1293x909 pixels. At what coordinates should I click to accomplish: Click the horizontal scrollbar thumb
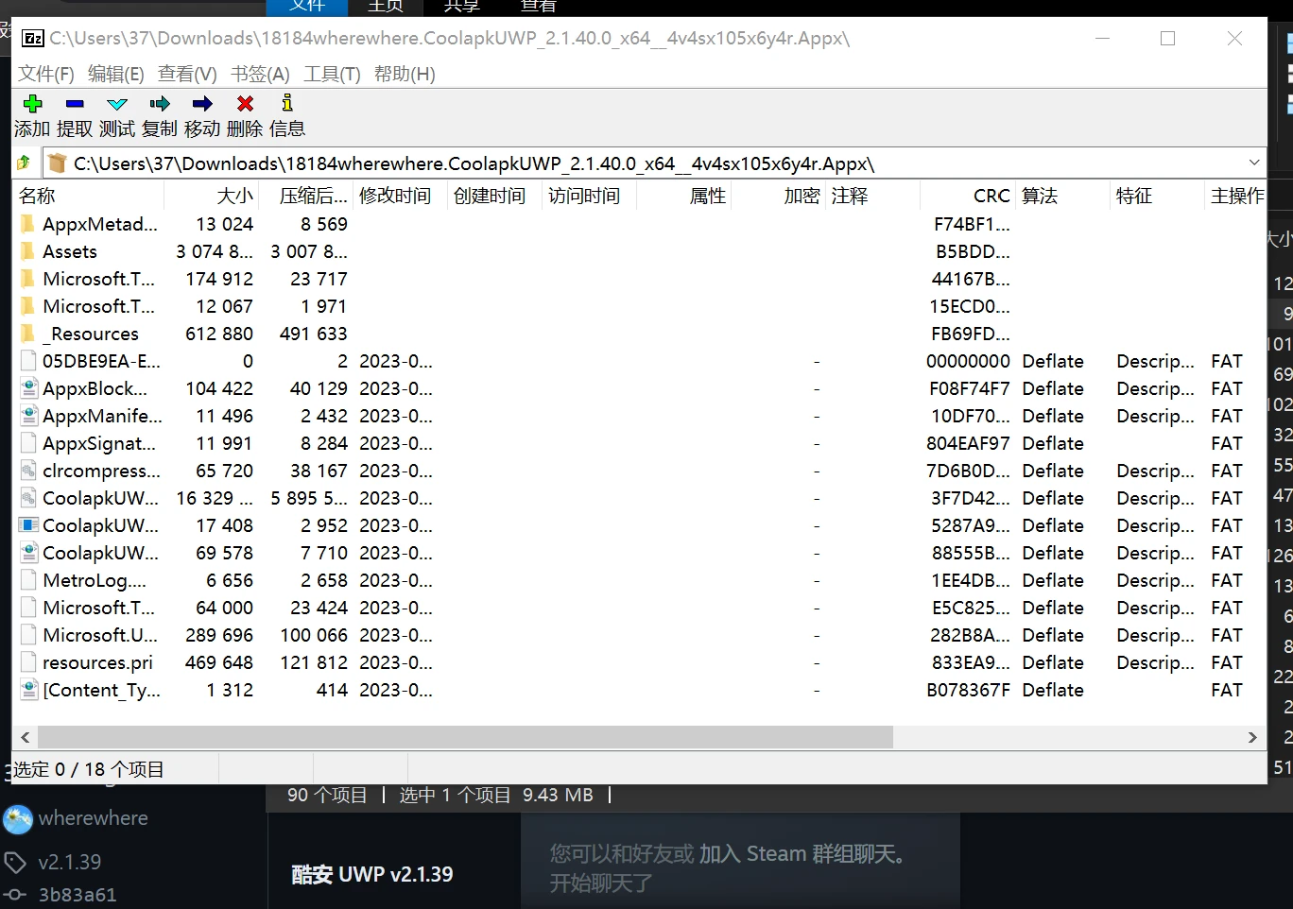[x=465, y=737]
